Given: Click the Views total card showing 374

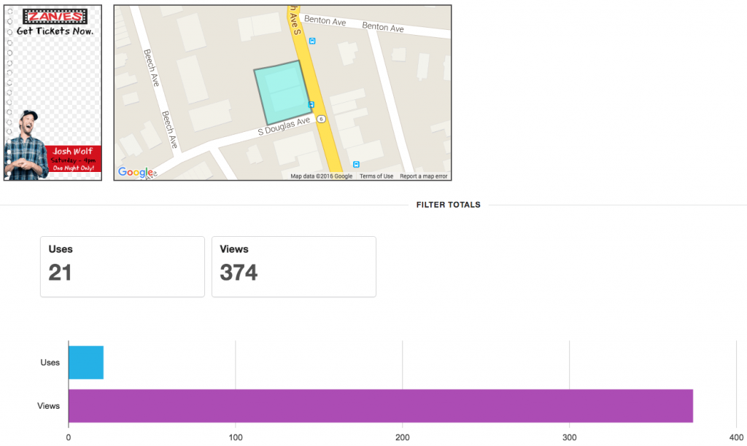Looking at the screenshot, I should click(x=293, y=266).
